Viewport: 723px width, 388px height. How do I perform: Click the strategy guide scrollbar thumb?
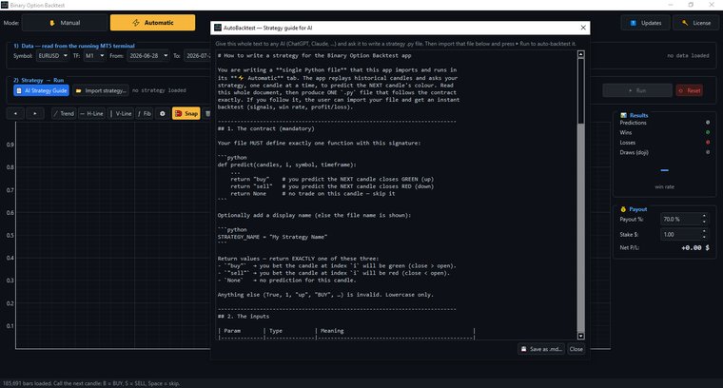(x=581, y=90)
